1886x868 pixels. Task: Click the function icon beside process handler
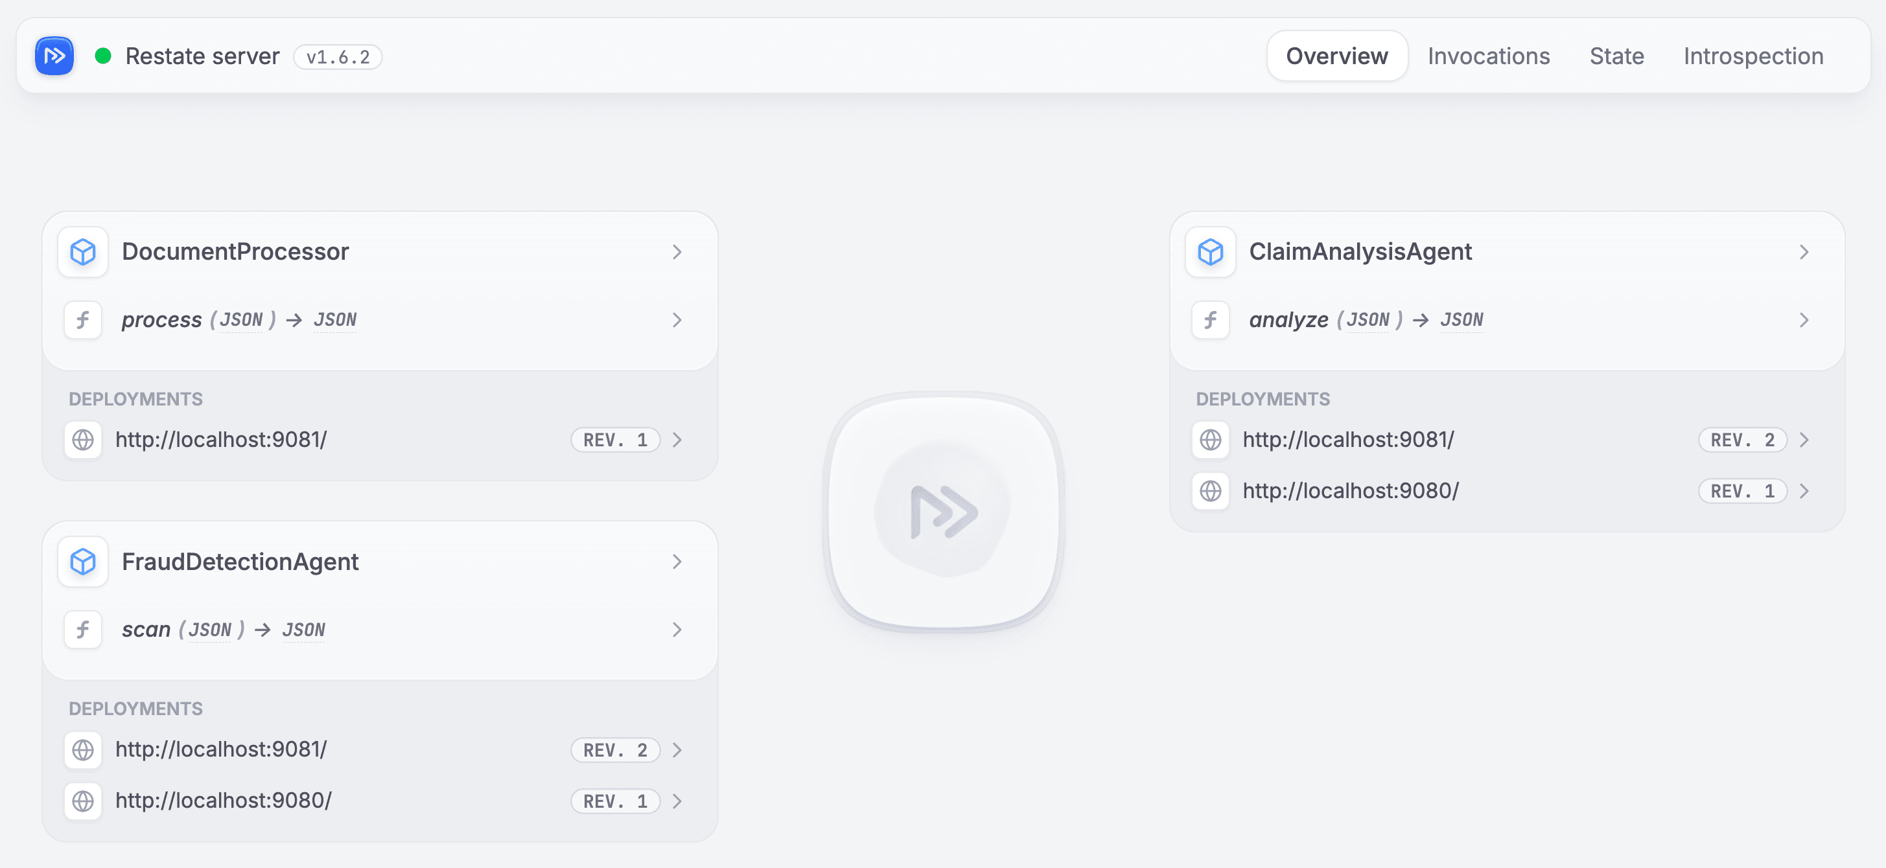[x=83, y=320]
